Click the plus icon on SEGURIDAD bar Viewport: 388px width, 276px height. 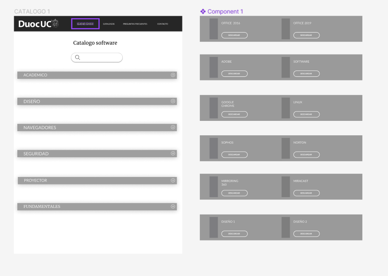click(173, 153)
